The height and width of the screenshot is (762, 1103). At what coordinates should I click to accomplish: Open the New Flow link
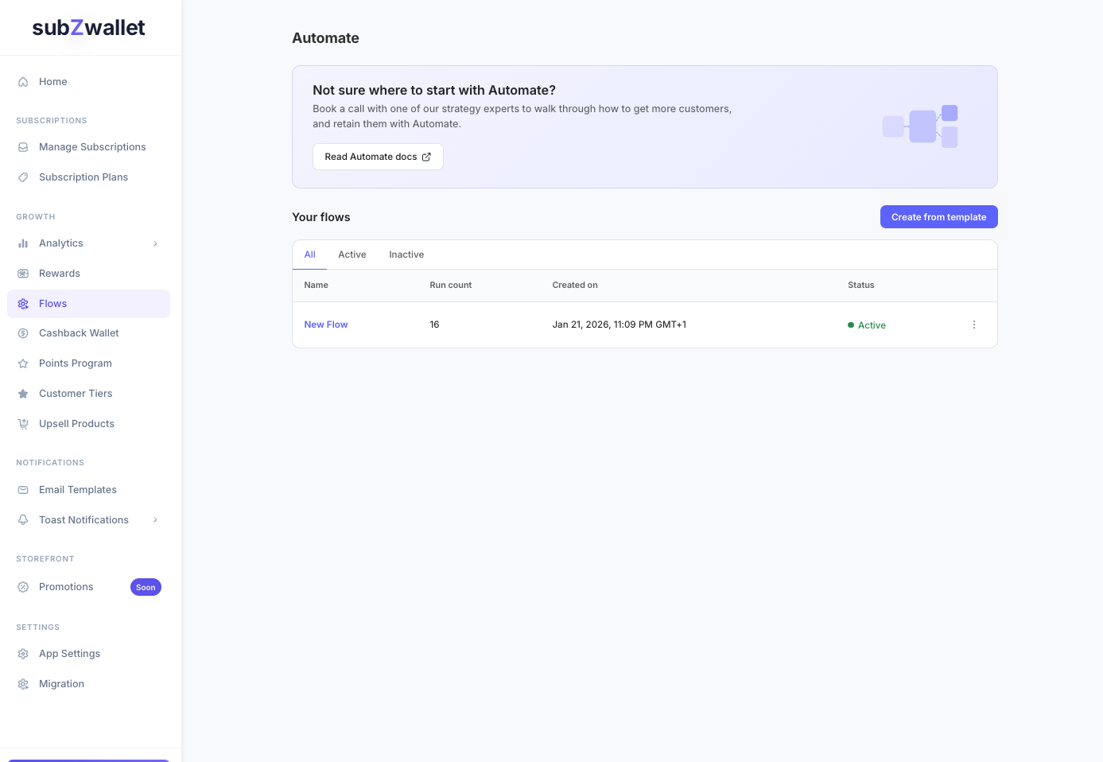326,325
